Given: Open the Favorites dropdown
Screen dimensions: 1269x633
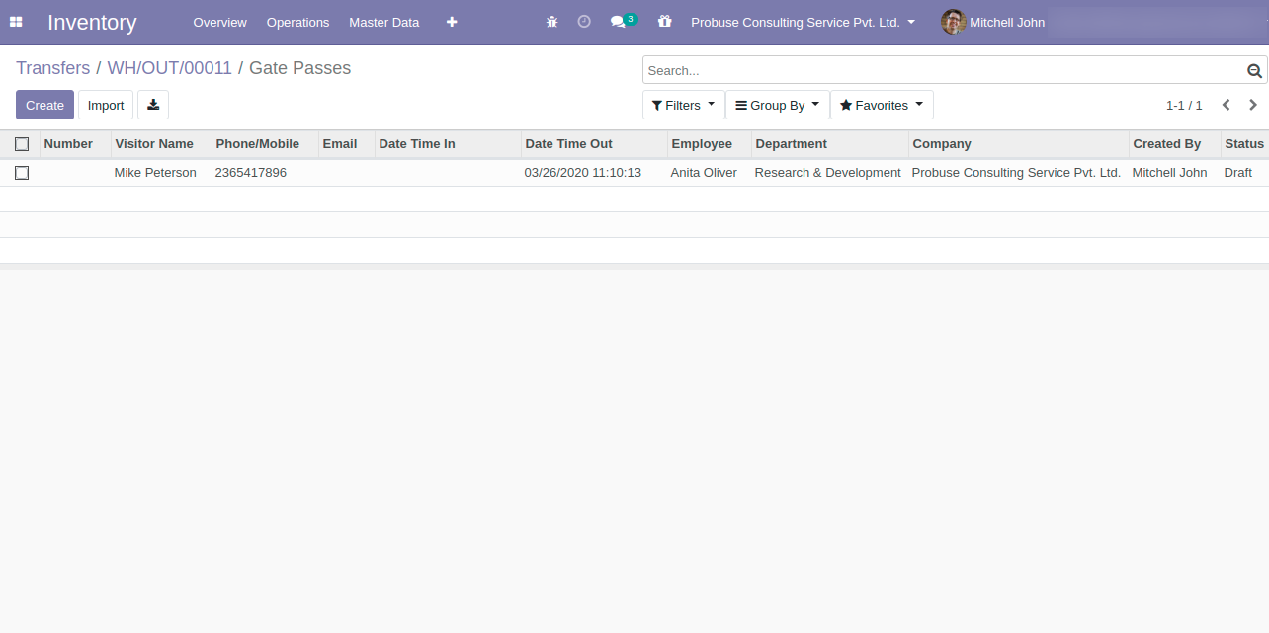Looking at the screenshot, I should pyautogui.click(x=882, y=105).
